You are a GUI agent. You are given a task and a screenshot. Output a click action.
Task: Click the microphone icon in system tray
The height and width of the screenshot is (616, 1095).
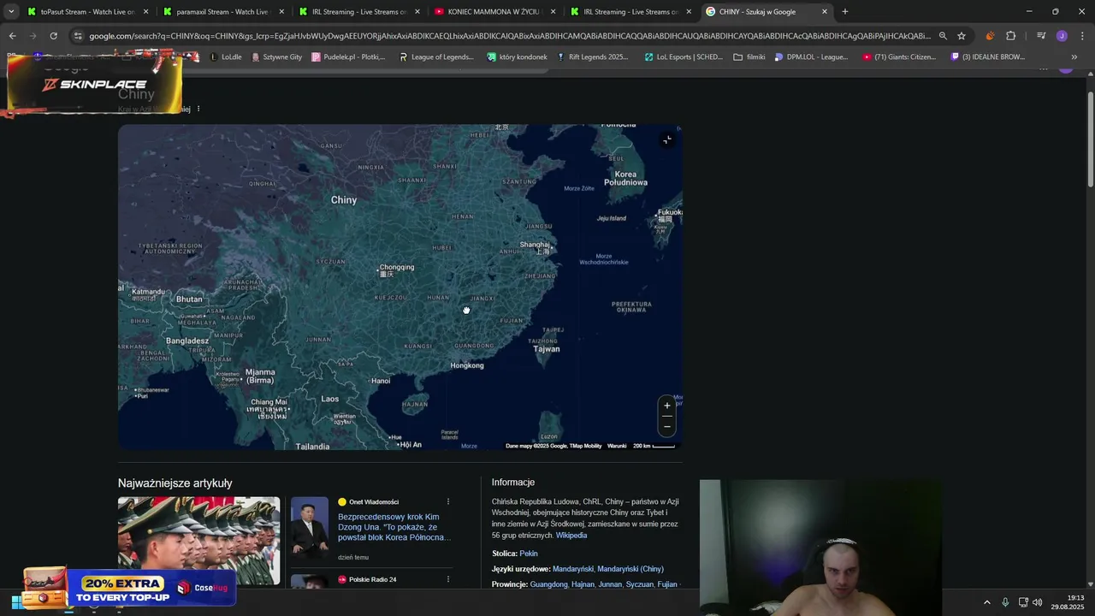click(1005, 602)
